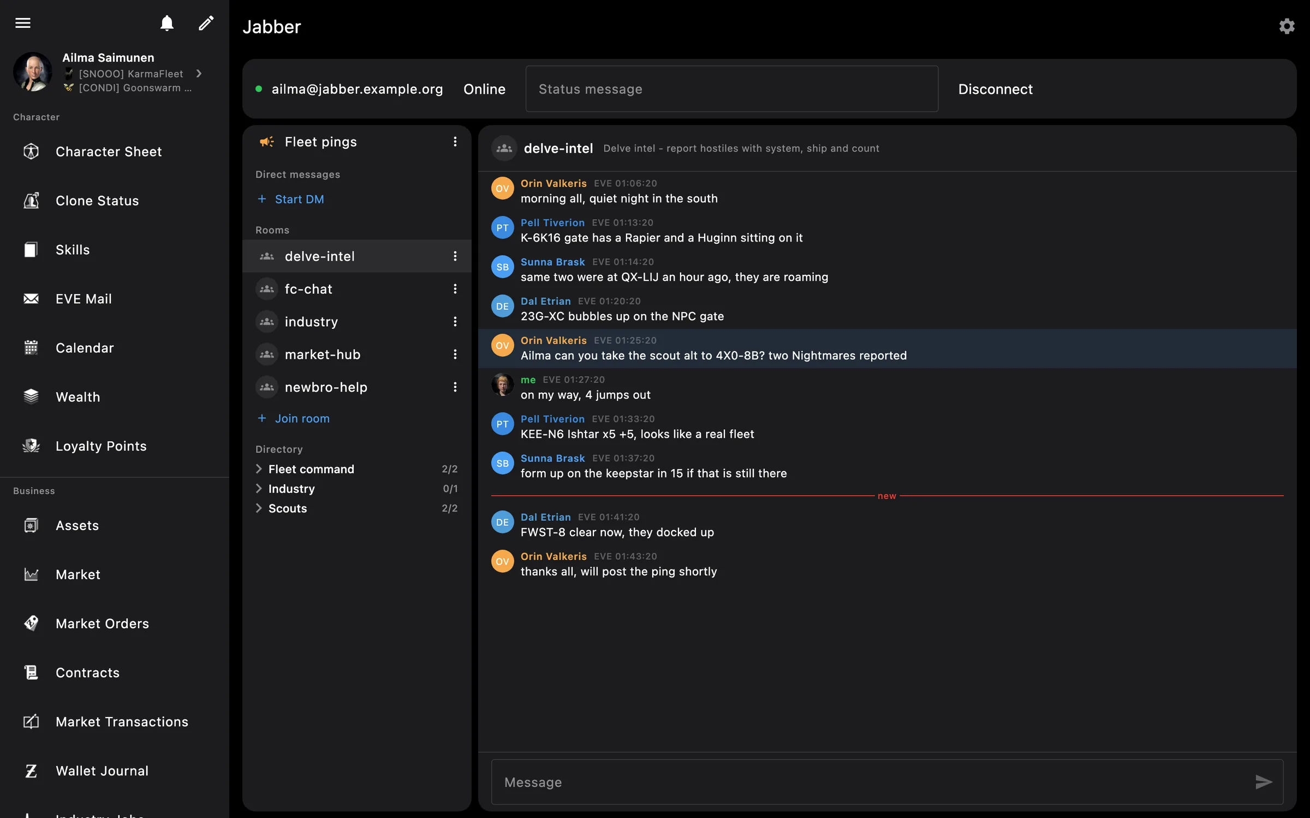Open notifications bell icon
The height and width of the screenshot is (818, 1310).
(167, 23)
